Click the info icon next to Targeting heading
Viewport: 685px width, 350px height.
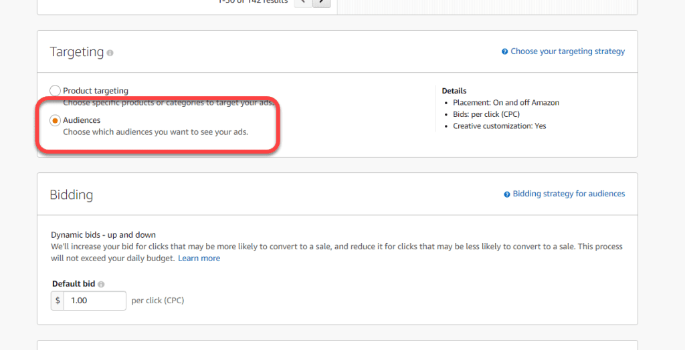tap(110, 52)
